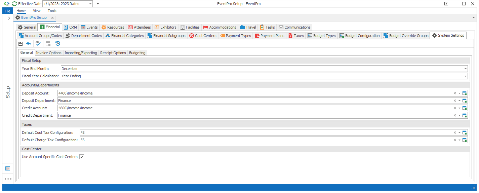Viewport: 479px width, 193px height.
Task: Expand the left navigation pane chevron
Action: point(9,18)
